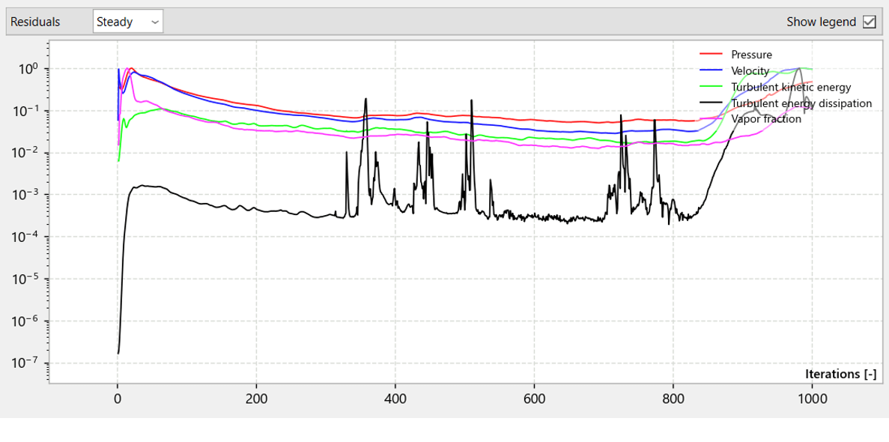Uncheck the Show legend checkbox
This screenshot has height=442, width=889.
pyautogui.click(x=869, y=22)
